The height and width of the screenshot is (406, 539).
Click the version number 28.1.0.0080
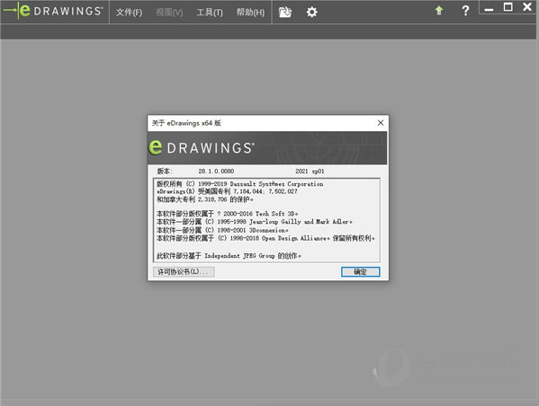pos(216,171)
